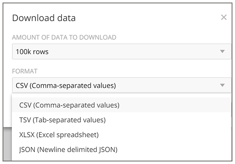This screenshot has width=235, height=164.
Task: Click the AMOUNT OF DATA TO DOWNLOAD label
Action: coord(64,37)
